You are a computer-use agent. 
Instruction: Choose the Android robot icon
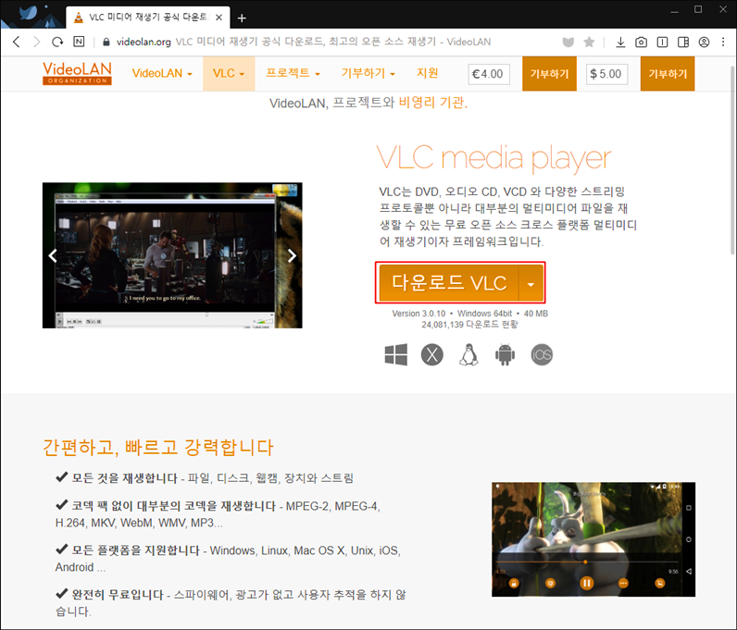[x=505, y=354]
